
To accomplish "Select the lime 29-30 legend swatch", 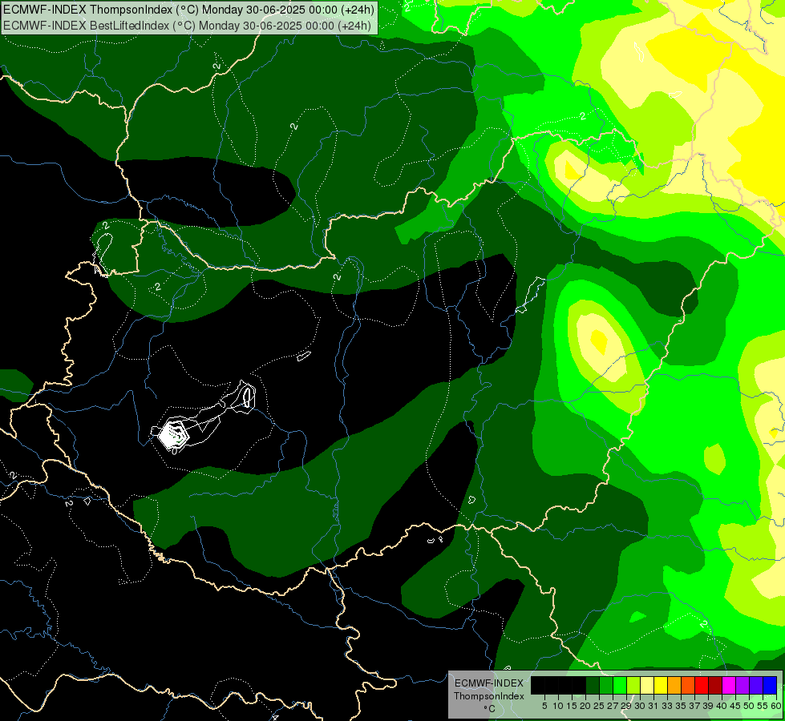I will 633,685.
